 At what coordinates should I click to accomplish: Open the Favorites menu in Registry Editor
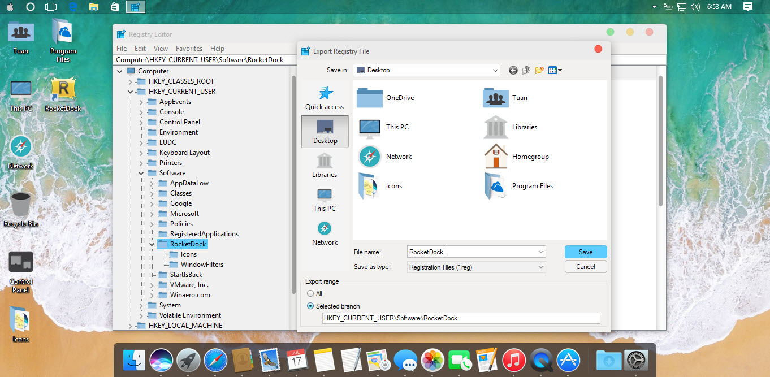tap(189, 49)
